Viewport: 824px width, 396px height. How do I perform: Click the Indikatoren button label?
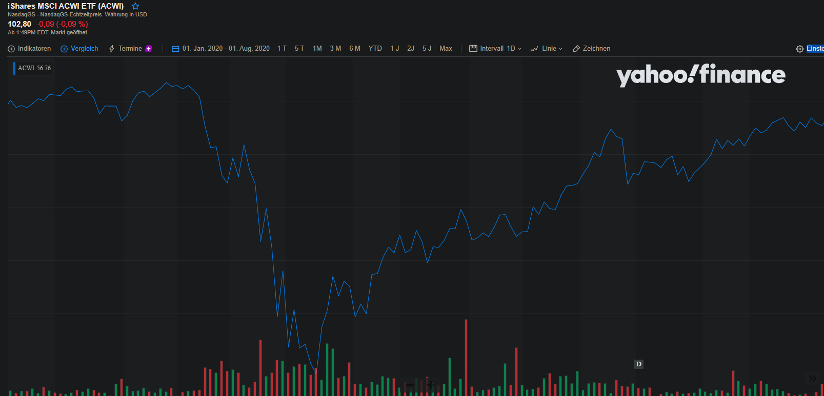pyautogui.click(x=34, y=49)
